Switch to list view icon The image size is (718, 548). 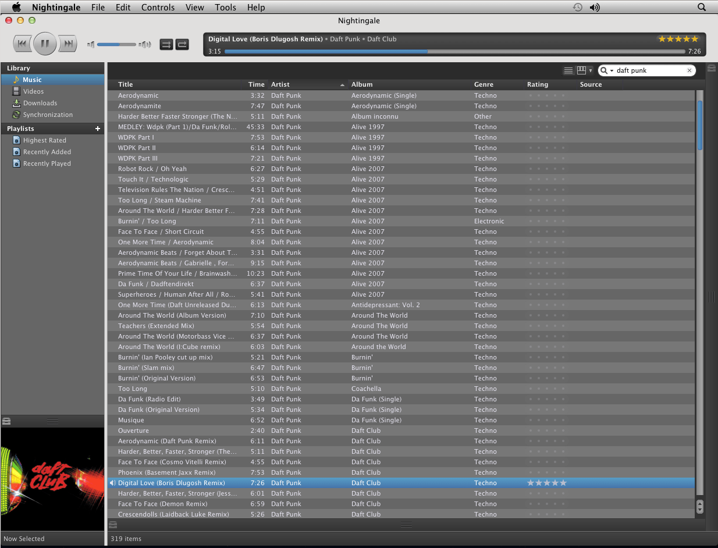tap(568, 70)
